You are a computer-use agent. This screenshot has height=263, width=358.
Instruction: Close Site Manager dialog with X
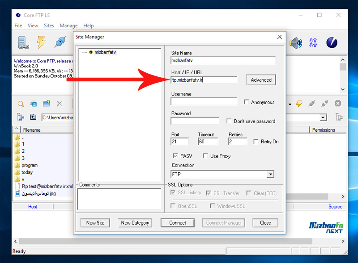(279, 37)
